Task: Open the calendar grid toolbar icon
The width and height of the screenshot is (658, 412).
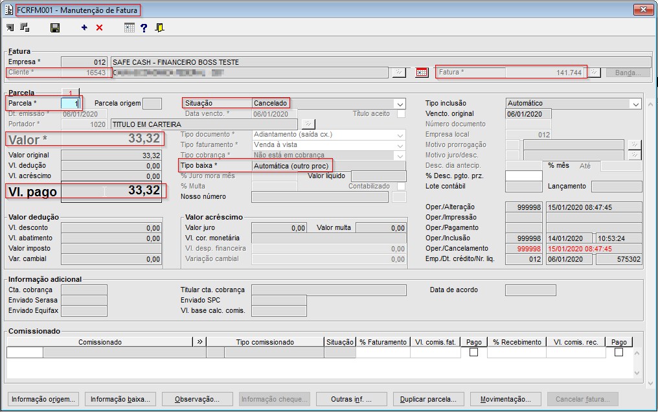Action: point(130,28)
